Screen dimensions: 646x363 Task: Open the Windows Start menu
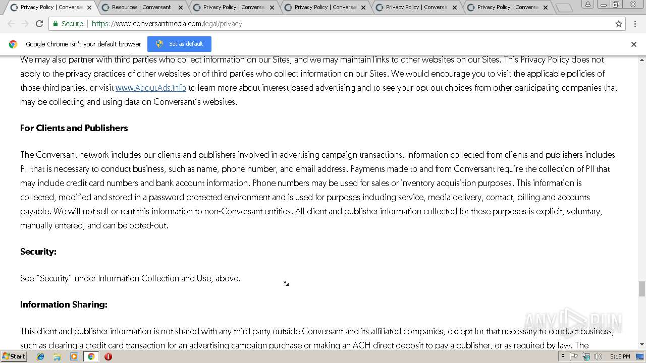coord(14,356)
